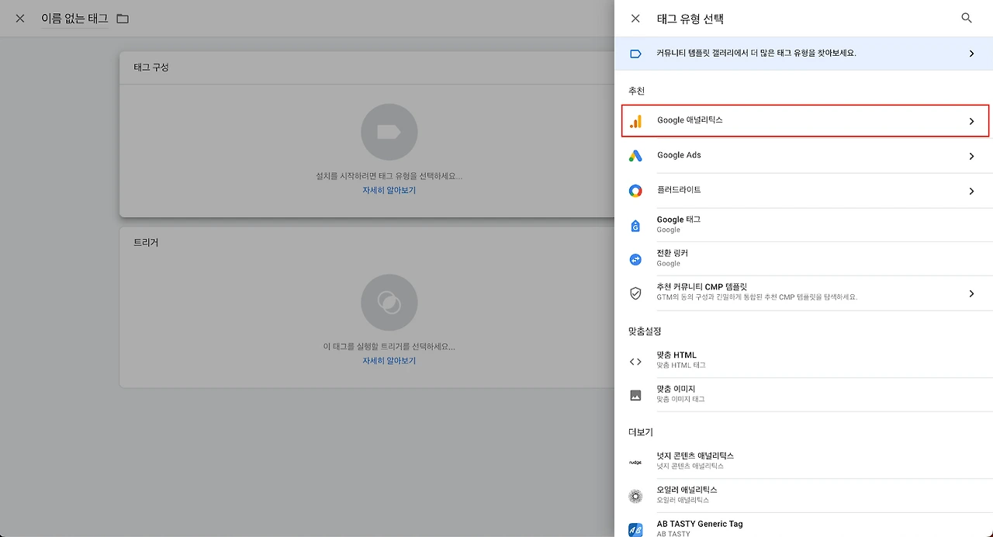
Task: Click the custom HTML code brackets icon
Action: (x=635, y=362)
